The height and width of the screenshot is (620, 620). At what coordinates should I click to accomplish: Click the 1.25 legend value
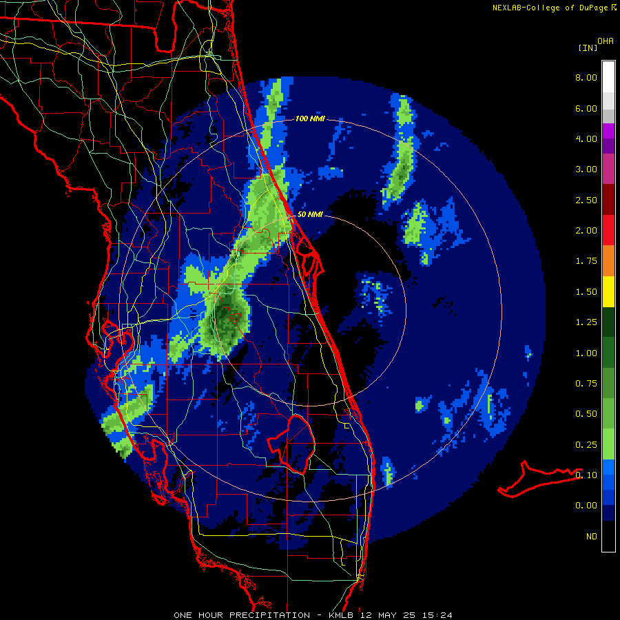click(586, 322)
